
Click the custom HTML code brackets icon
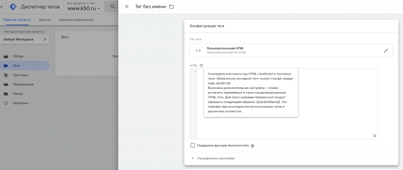point(198,51)
